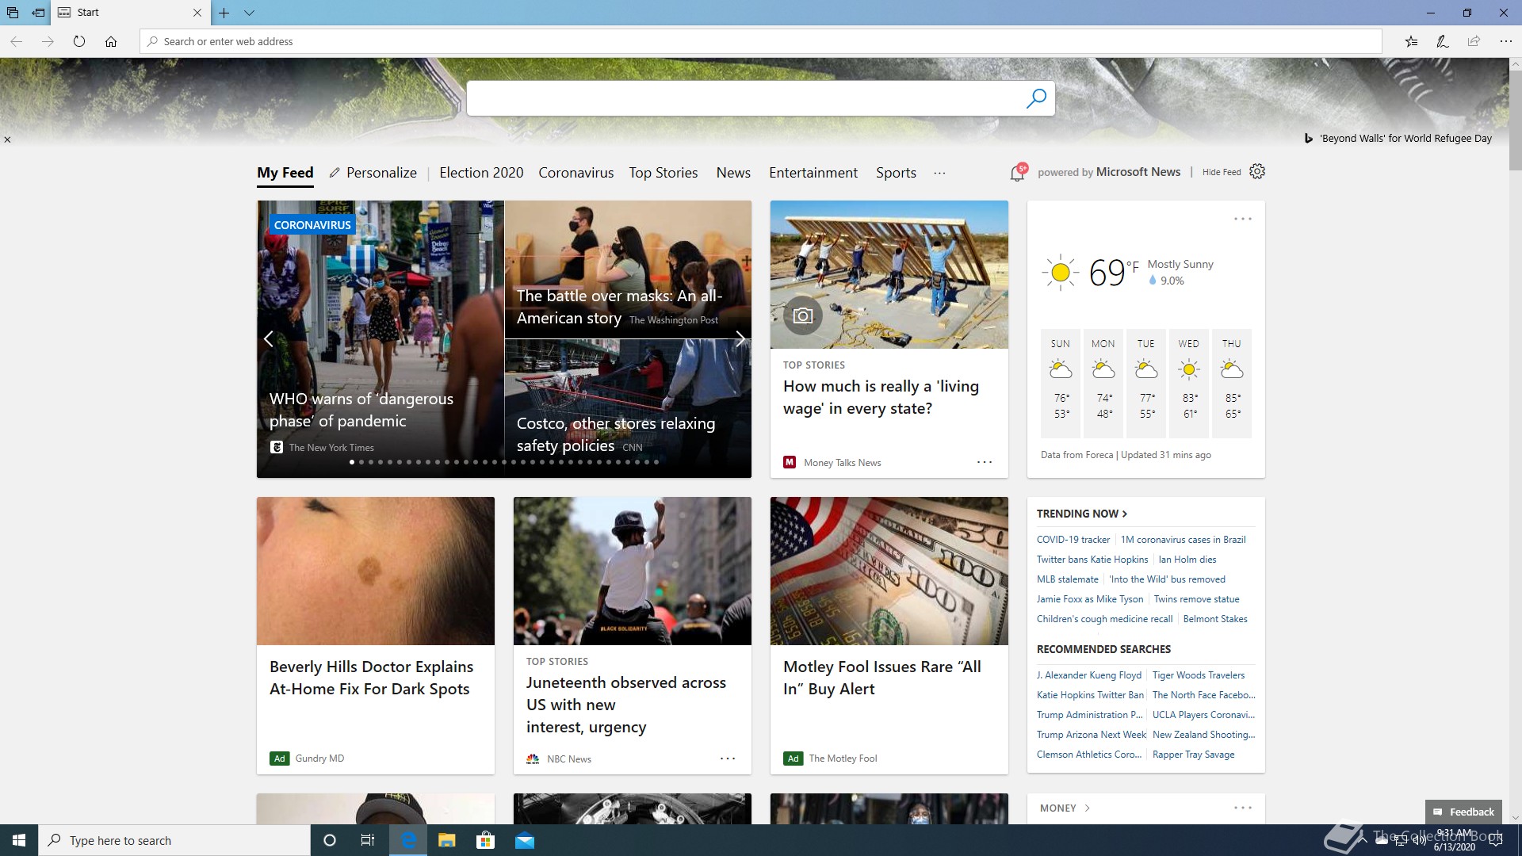1522x856 pixels.
Task: Open Microsoft Store from taskbar
Action: click(485, 840)
